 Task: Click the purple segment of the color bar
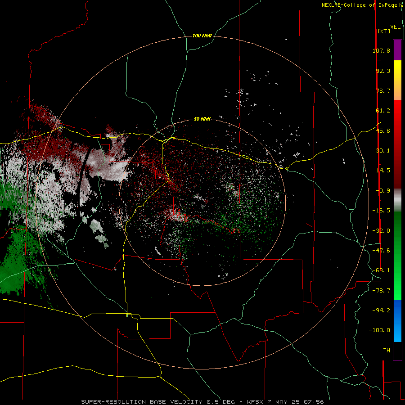(x=397, y=50)
